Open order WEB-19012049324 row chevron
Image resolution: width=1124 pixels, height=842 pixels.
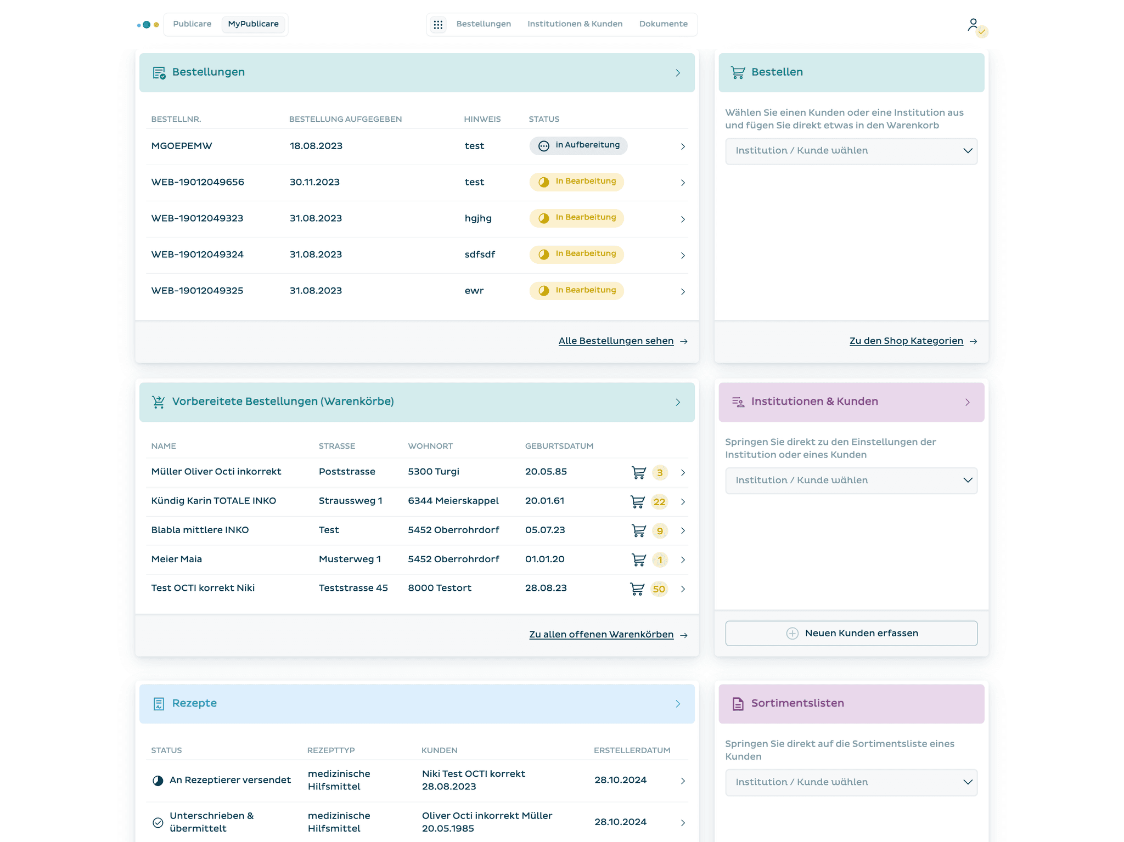(x=683, y=255)
